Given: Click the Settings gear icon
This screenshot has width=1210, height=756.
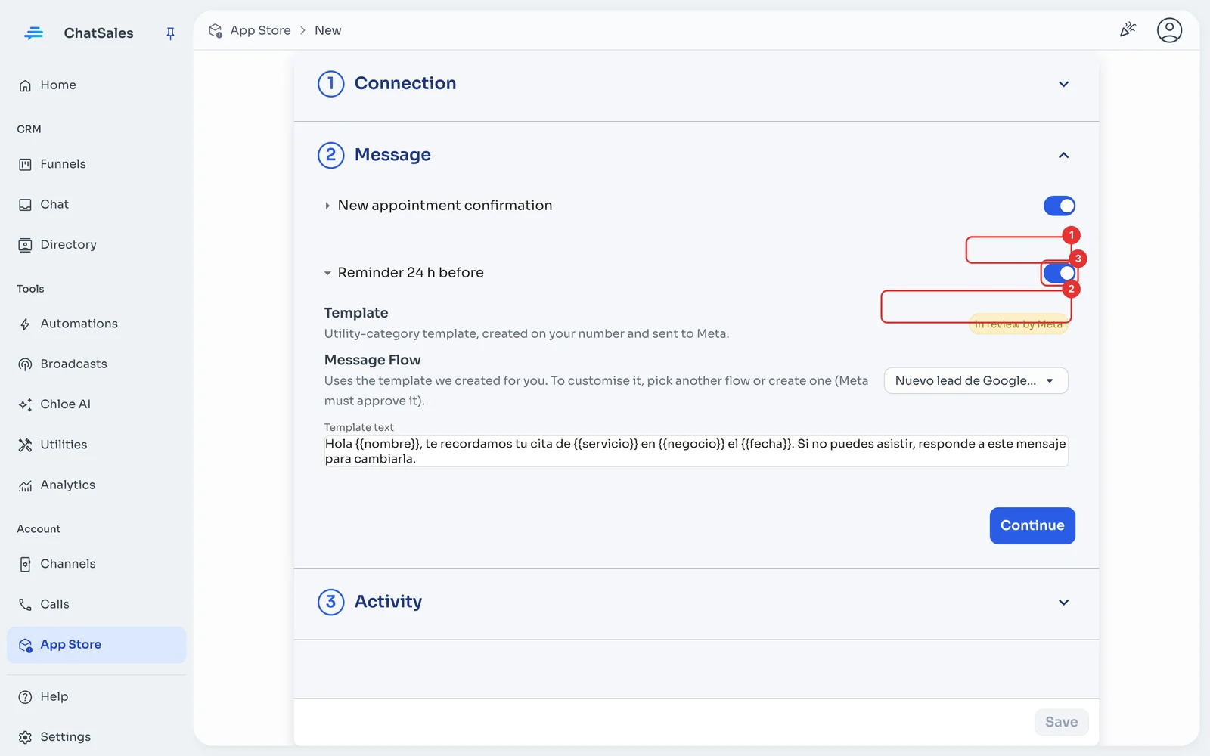Looking at the screenshot, I should click(x=25, y=737).
